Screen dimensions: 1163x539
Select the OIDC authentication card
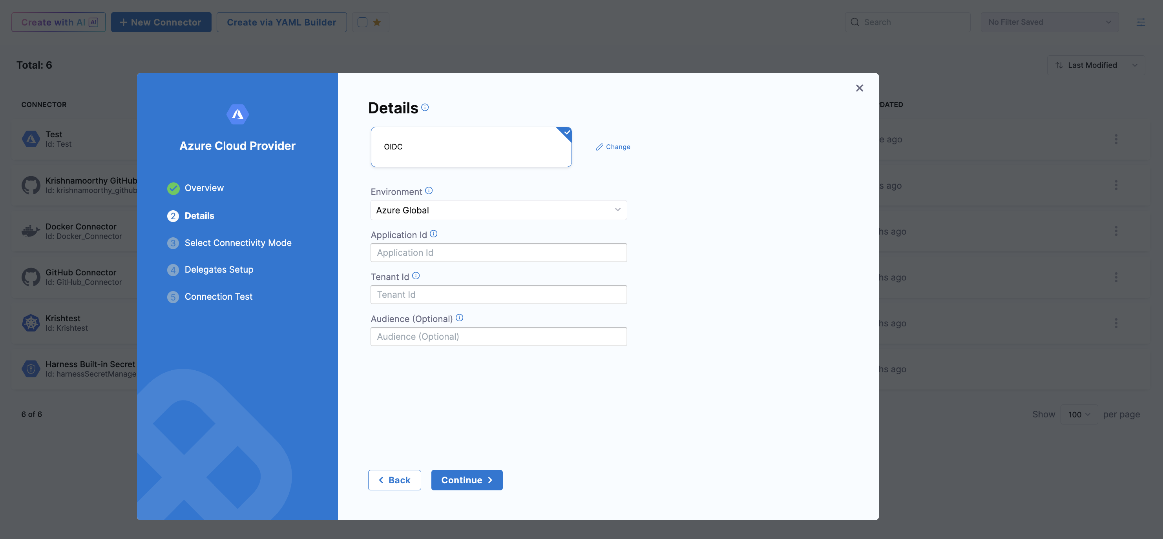[x=471, y=147]
